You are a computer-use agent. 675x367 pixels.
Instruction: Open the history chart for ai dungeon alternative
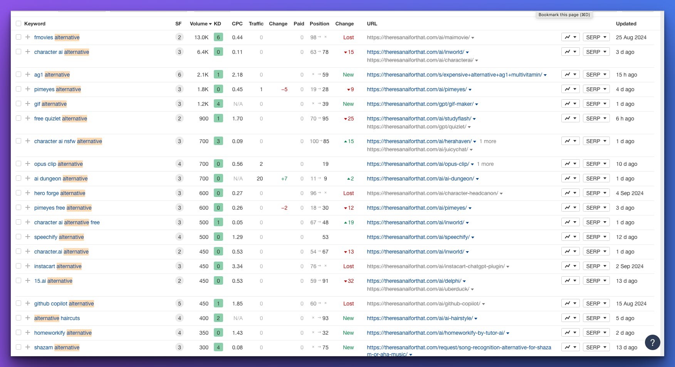coord(570,178)
